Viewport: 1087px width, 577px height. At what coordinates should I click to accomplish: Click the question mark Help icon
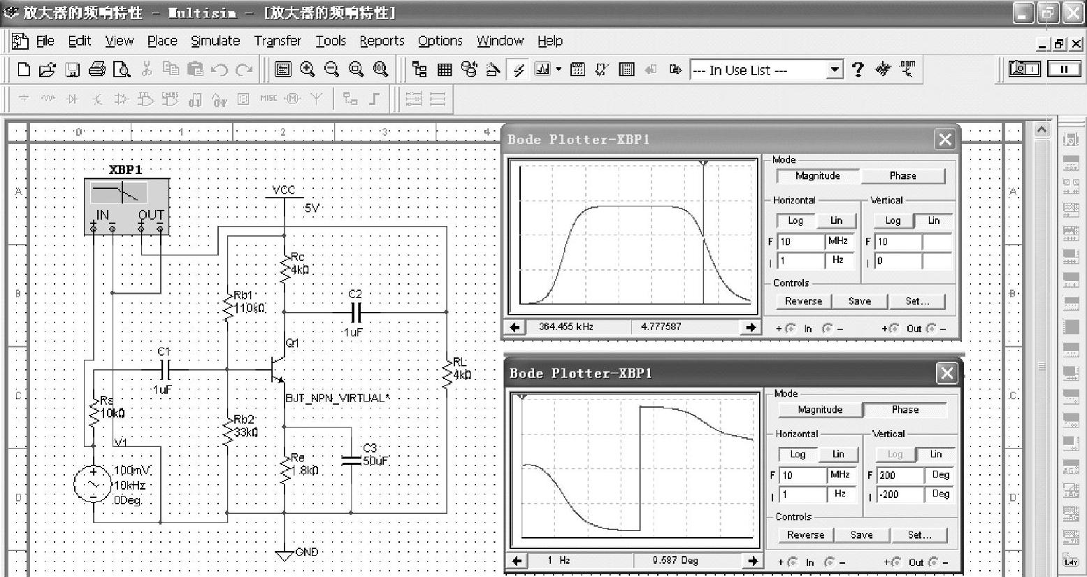tap(858, 69)
